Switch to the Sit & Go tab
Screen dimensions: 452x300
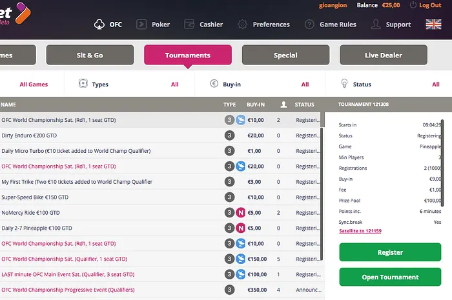[x=90, y=55]
